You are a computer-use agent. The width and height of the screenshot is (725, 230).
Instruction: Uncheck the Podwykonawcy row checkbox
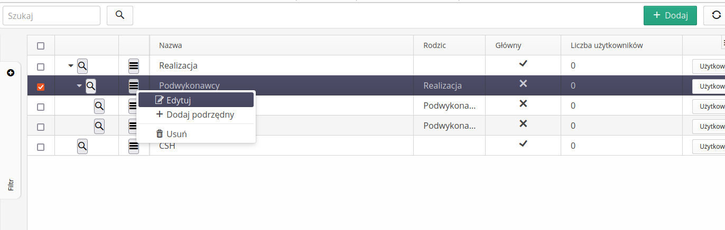[41, 87]
